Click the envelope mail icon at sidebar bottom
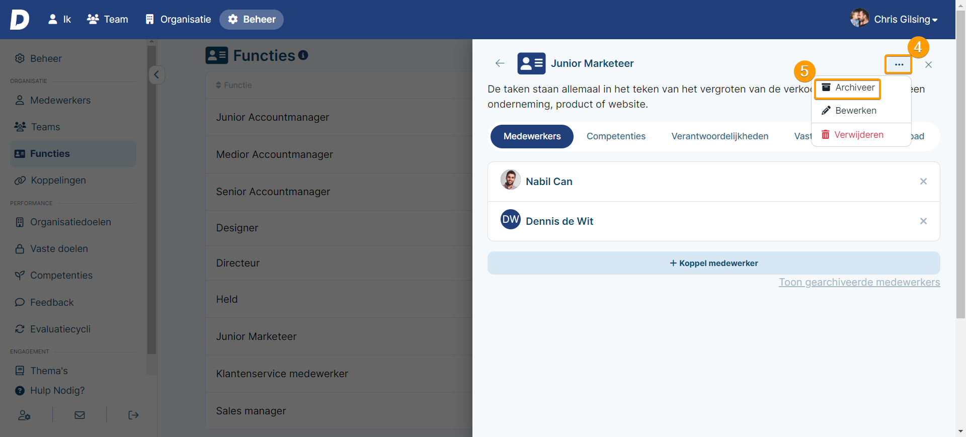 (79, 415)
